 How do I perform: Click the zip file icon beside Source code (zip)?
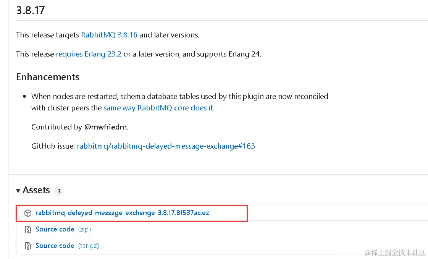27,230
